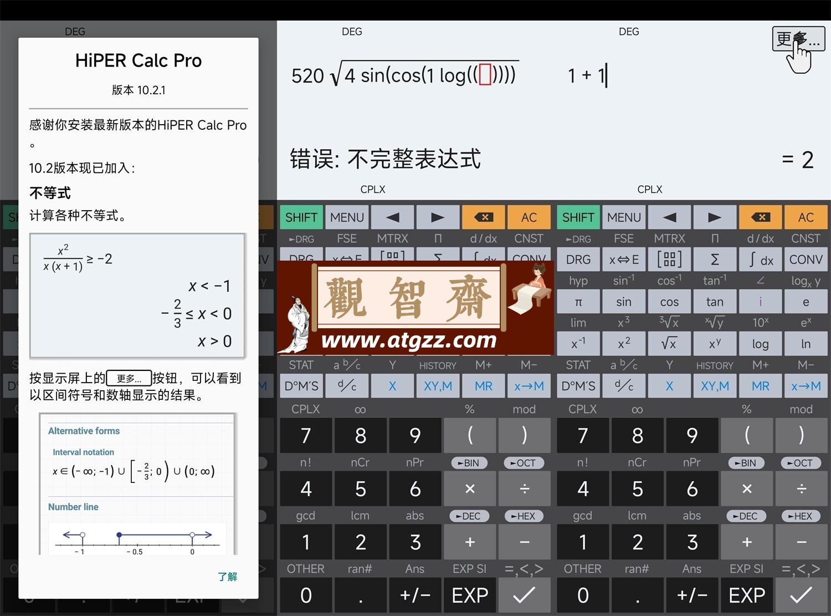
Task: Tap the blue X variable key on right calculator
Action: click(x=669, y=386)
